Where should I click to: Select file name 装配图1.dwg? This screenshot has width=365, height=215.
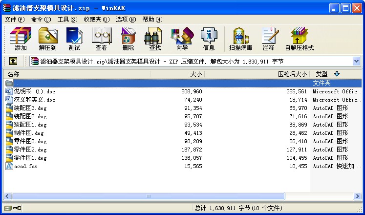tap(30, 125)
